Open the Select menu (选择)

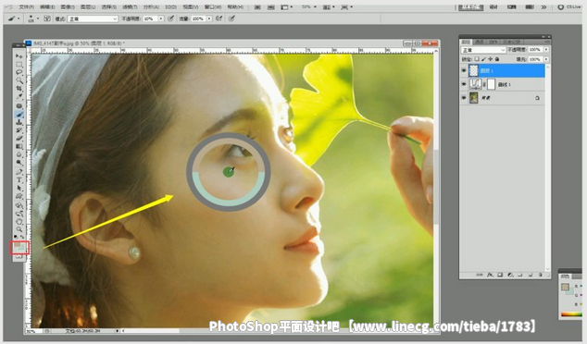click(x=109, y=7)
